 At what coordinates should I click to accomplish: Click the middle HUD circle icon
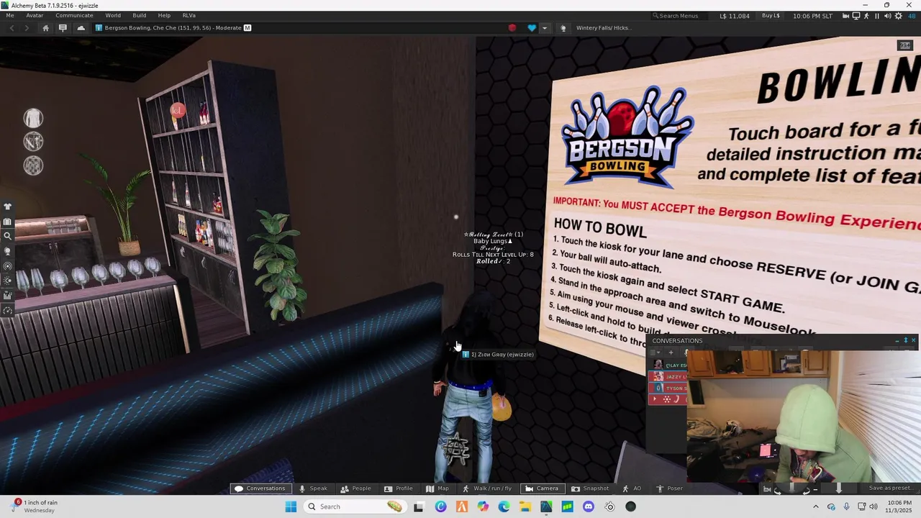(33, 141)
